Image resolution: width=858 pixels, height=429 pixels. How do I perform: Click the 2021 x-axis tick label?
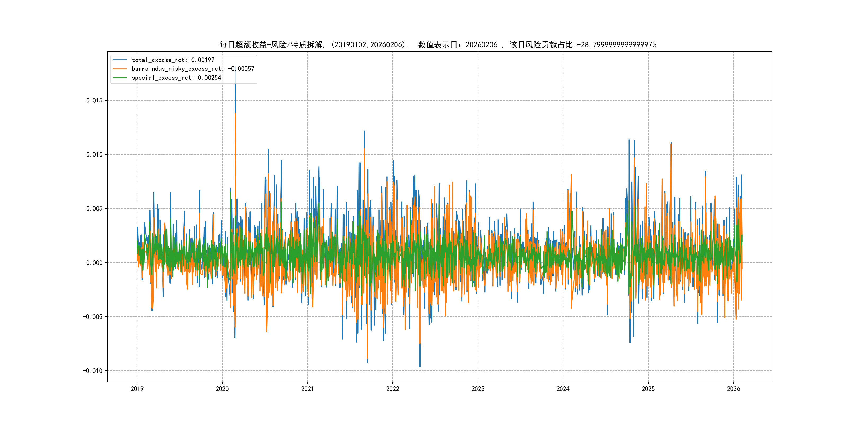[307, 389]
